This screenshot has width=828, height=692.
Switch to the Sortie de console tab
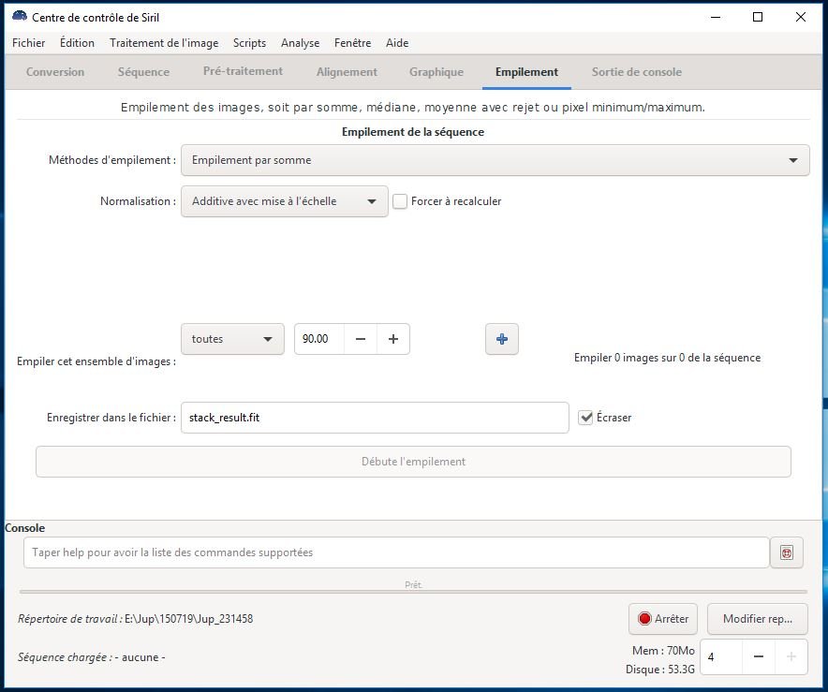(636, 72)
